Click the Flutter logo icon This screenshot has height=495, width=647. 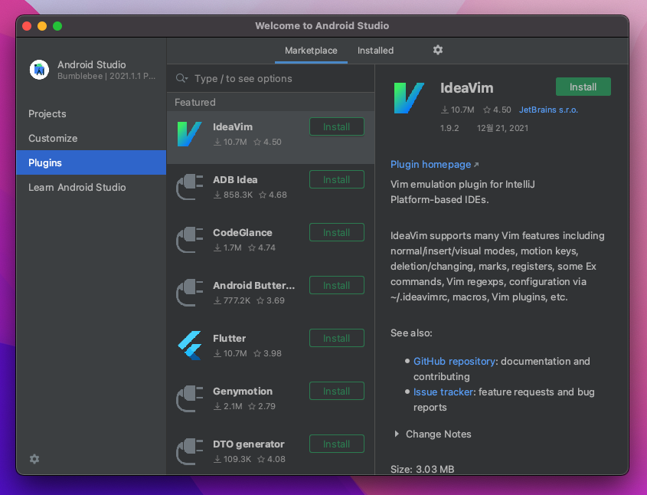tap(190, 345)
